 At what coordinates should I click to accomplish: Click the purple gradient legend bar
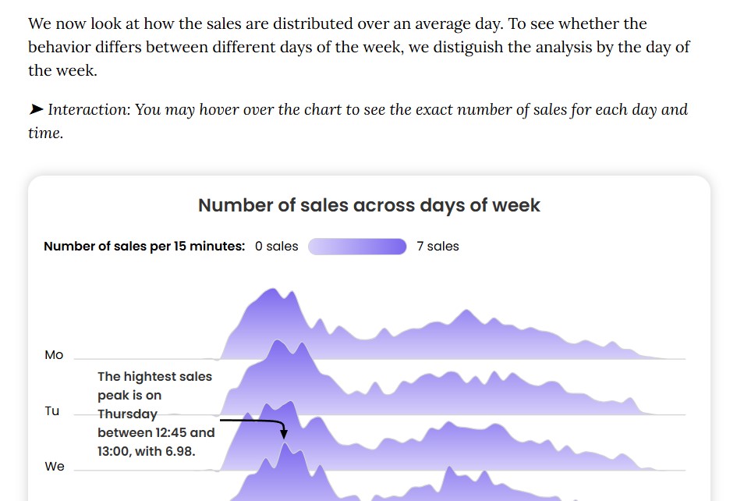pyautogui.click(x=357, y=247)
